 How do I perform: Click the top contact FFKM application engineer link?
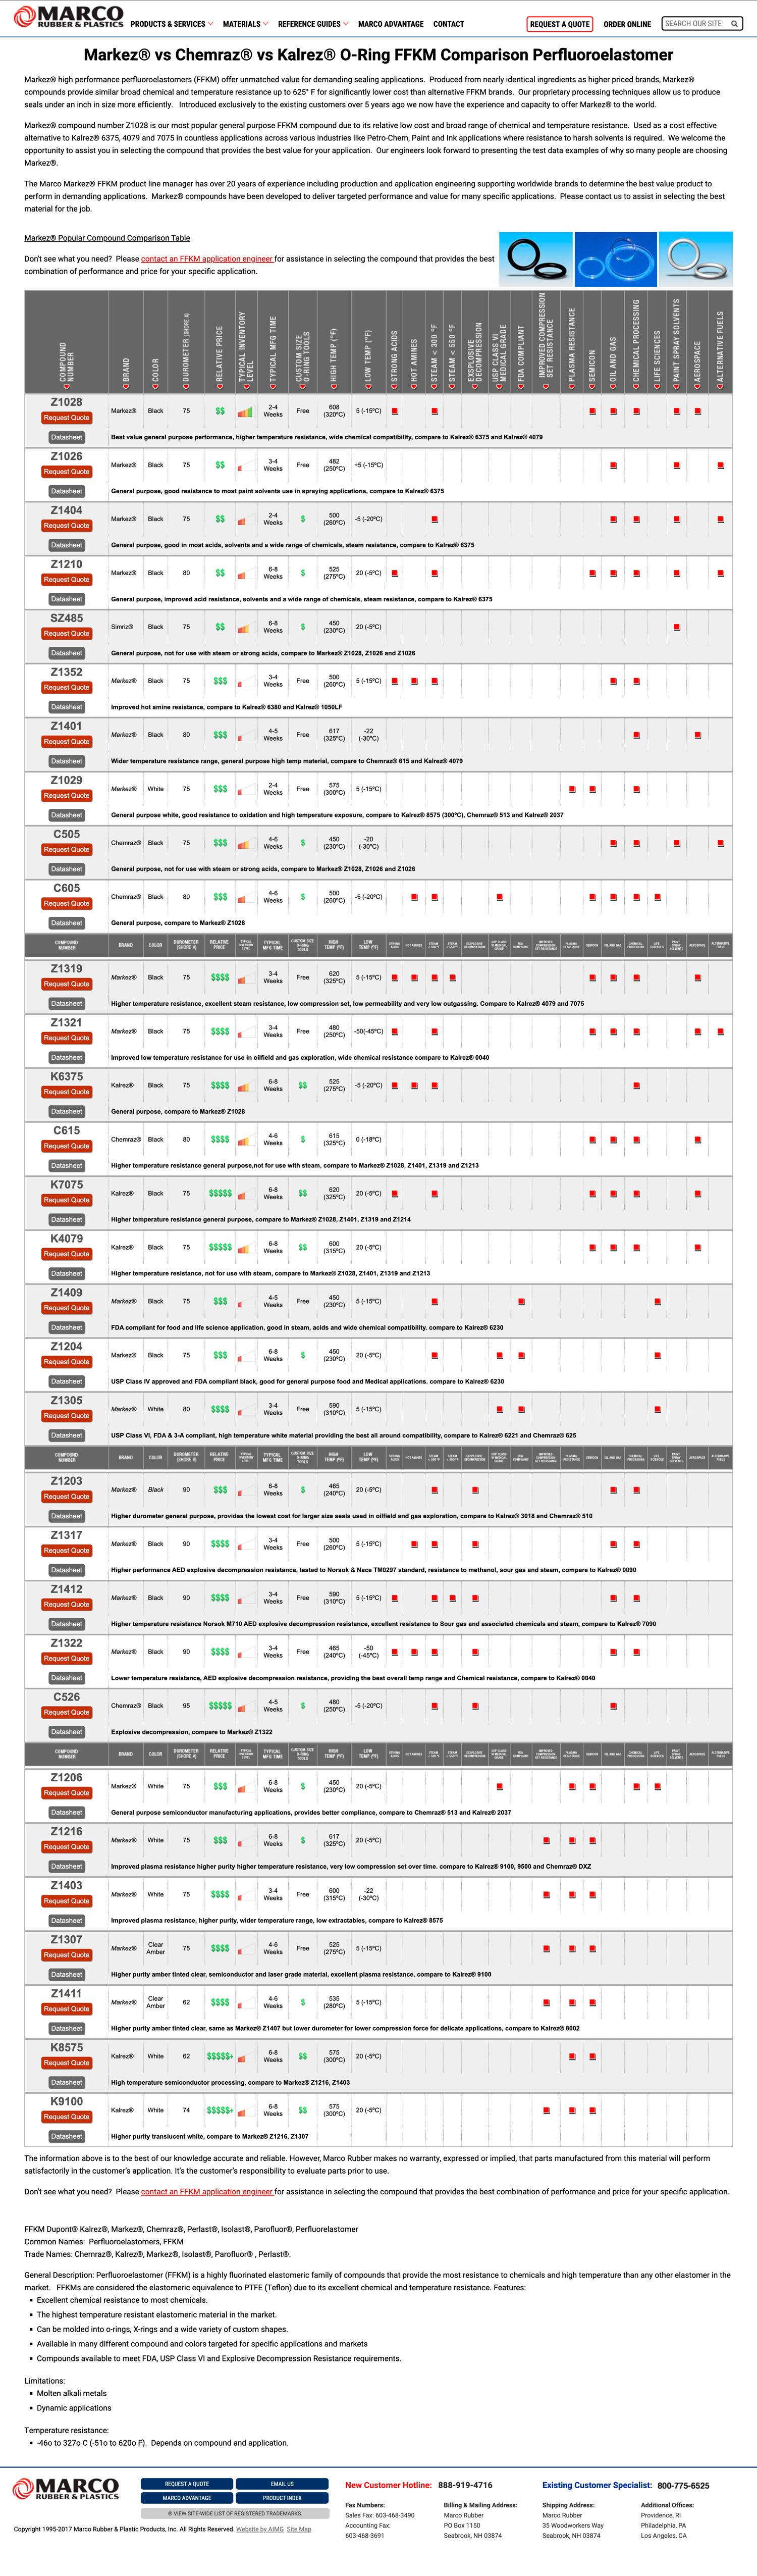pyautogui.click(x=207, y=259)
